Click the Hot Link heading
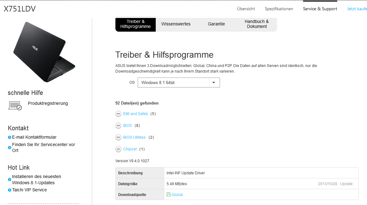The width and height of the screenshot is (367, 205). (x=19, y=167)
